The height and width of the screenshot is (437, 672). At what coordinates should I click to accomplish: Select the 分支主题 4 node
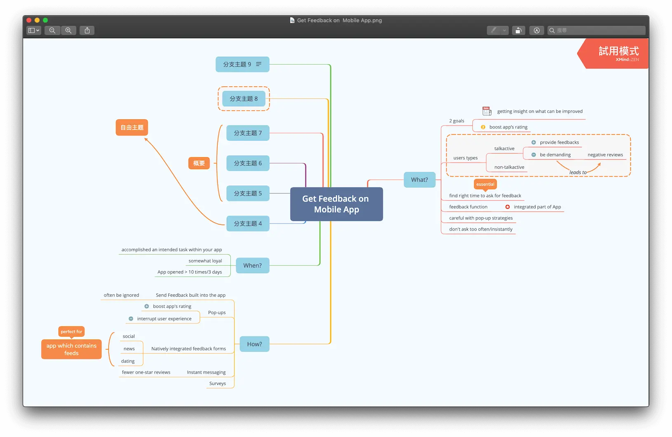pyautogui.click(x=248, y=223)
